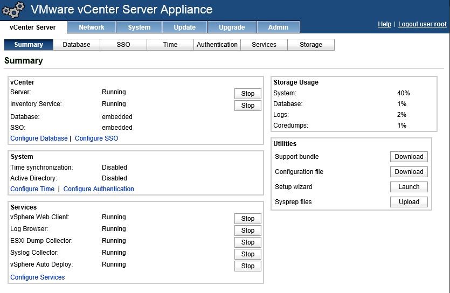Open Configure SSO link
Viewport: 450px width, 293px height.
pos(96,138)
